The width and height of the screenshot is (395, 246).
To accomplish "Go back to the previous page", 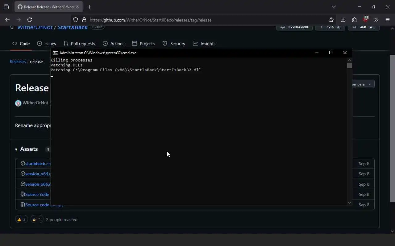I will point(7,20).
